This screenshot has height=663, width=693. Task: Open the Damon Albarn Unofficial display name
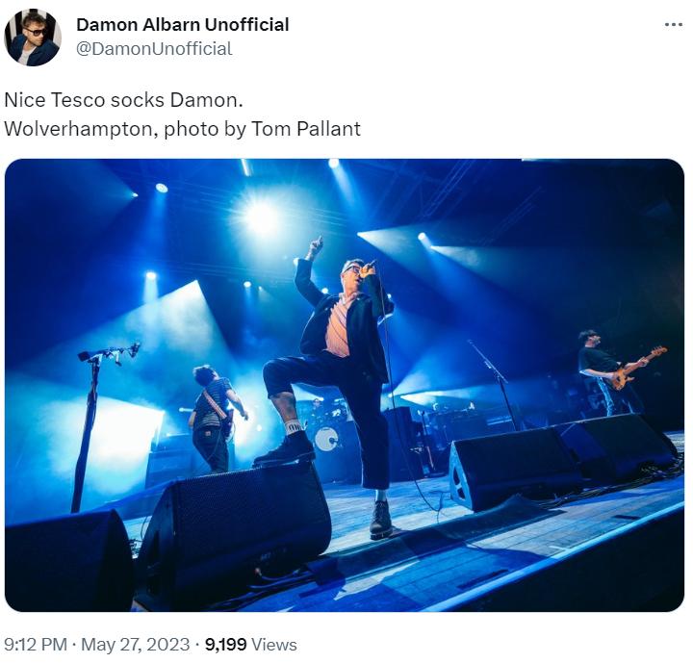tap(182, 24)
